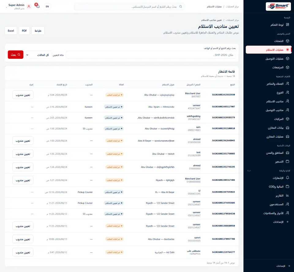Click the top global search field
Screen dimensions: 294x272
pyautogui.click(x=129, y=6)
